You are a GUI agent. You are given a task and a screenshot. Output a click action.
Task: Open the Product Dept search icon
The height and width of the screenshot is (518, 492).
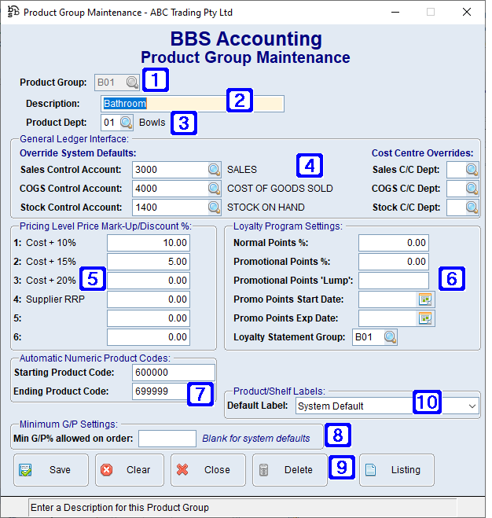[127, 123]
